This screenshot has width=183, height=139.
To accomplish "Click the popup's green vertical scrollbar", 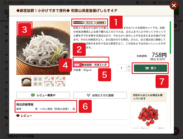I will (x=170, y=37).
